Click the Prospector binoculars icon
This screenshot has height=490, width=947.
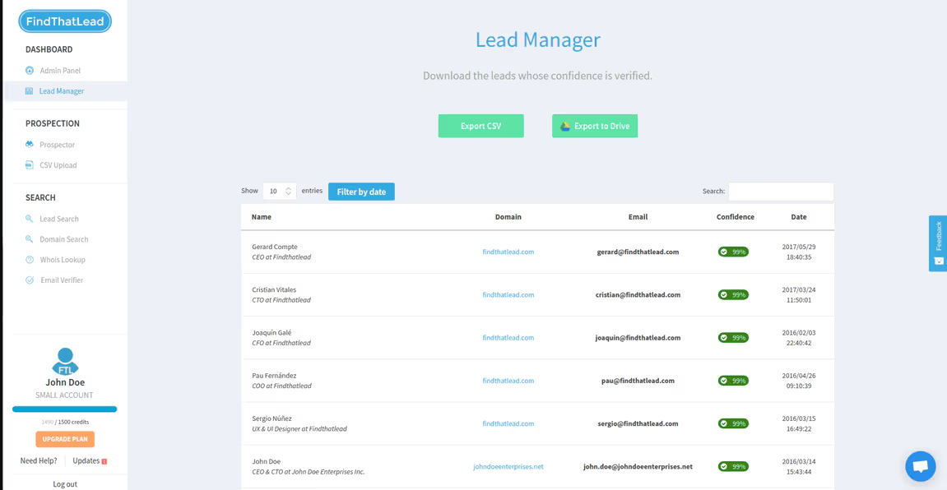[29, 145]
